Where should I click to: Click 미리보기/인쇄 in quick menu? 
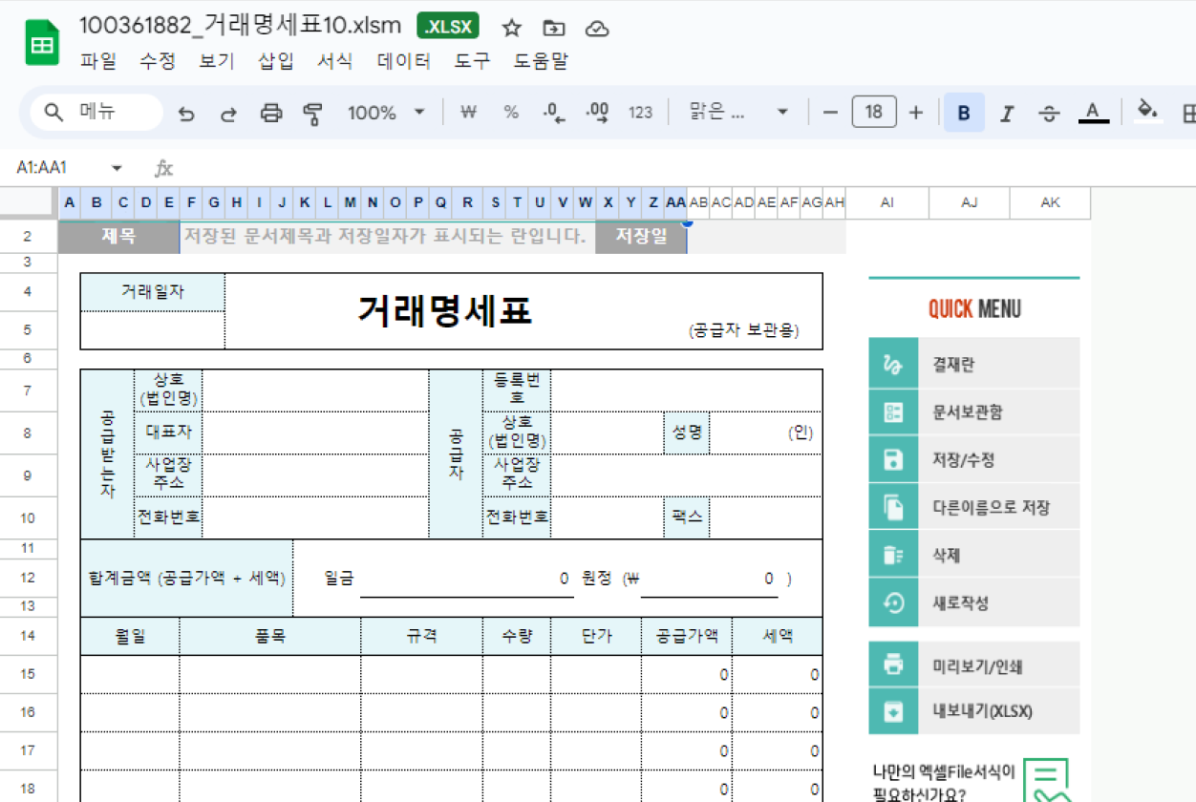(974, 665)
